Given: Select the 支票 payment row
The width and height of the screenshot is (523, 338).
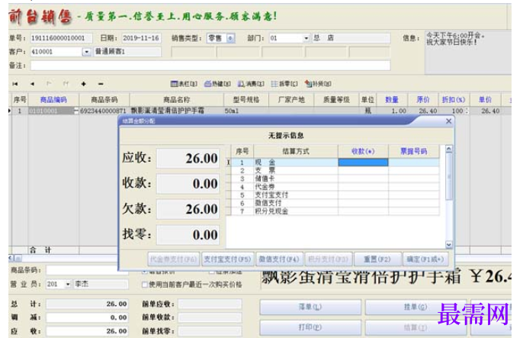Looking at the screenshot, I should (x=335, y=170).
